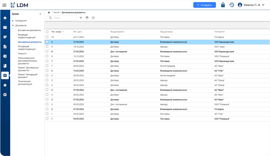The width and height of the screenshot is (270, 156).
Task: Open the Иванов П. И. user dropdown
Action: click(251, 5)
